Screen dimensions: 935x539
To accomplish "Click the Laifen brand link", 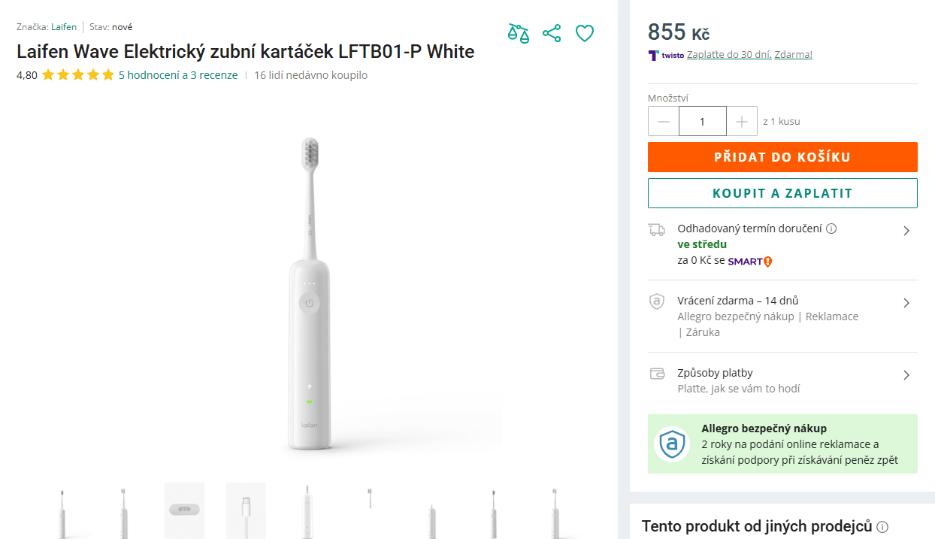I will coord(63,26).
